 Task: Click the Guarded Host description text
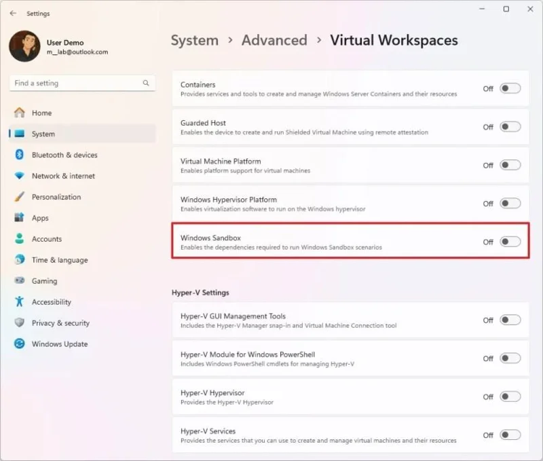pyautogui.click(x=304, y=132)
